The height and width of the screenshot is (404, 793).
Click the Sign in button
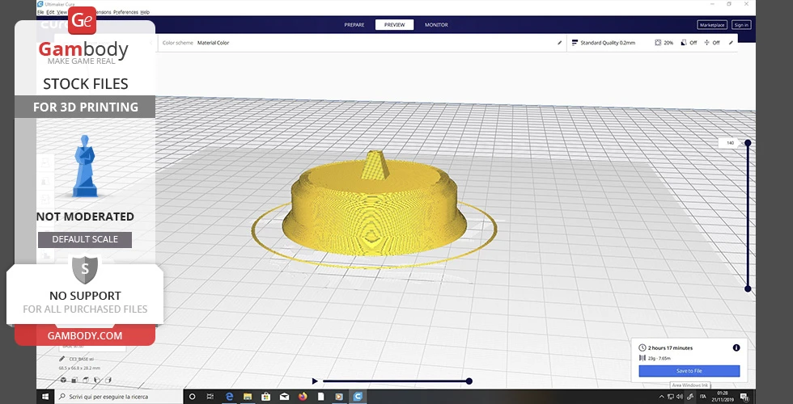point(741,25)
